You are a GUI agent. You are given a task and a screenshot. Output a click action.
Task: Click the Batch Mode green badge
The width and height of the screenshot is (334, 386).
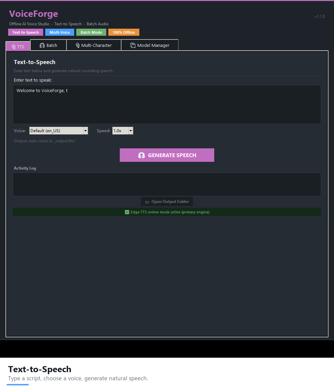click(x=91, y=32)
